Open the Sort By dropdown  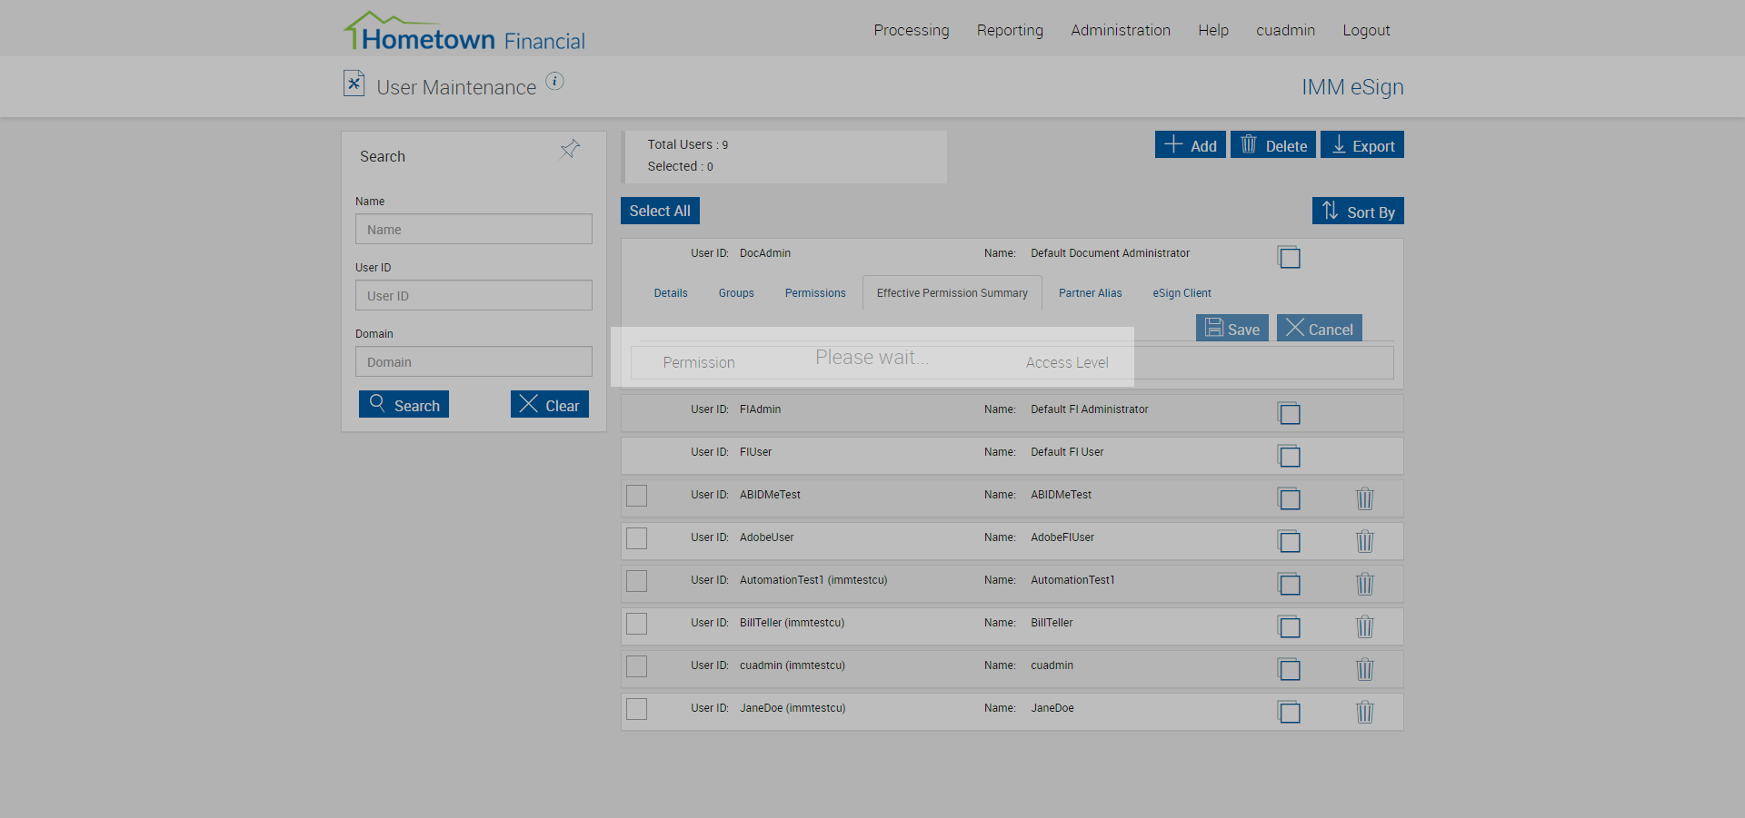point(1358,212)
